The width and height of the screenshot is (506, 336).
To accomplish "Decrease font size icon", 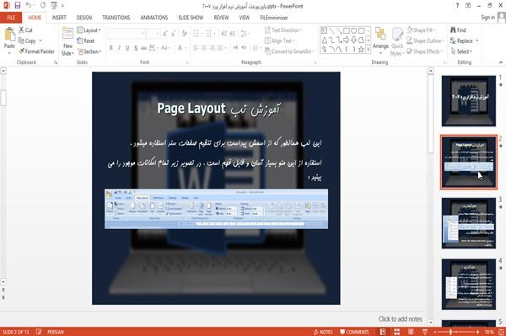I will click(x=174, y=33).
